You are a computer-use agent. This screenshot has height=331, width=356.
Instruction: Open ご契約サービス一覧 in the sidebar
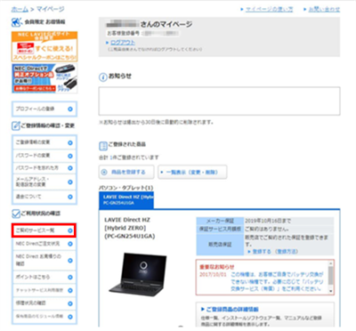click(44, 230)
